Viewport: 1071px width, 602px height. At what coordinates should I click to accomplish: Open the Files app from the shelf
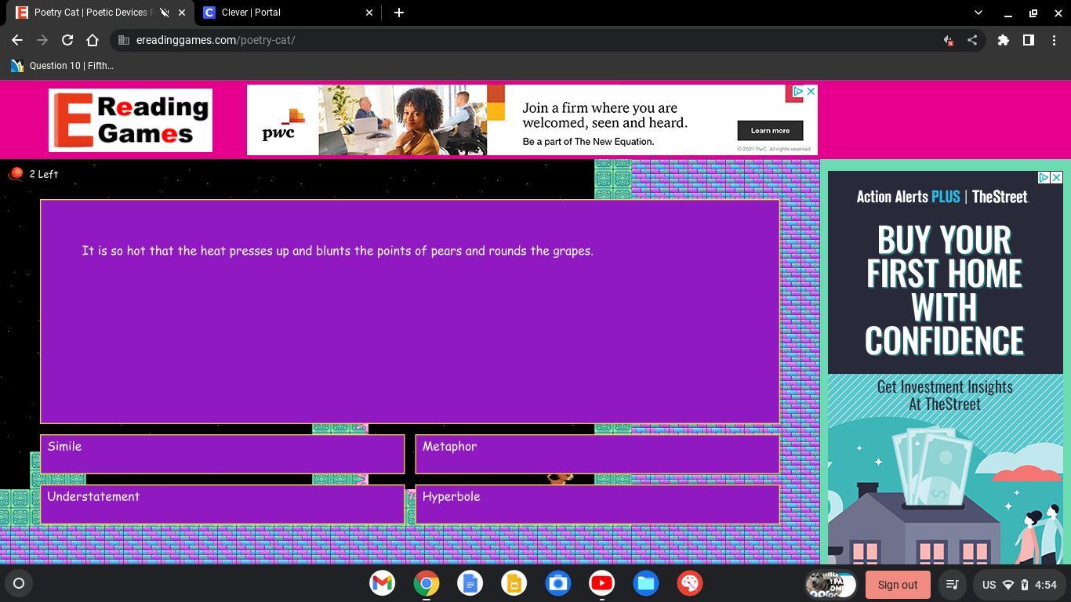click(x=646, y=583)
